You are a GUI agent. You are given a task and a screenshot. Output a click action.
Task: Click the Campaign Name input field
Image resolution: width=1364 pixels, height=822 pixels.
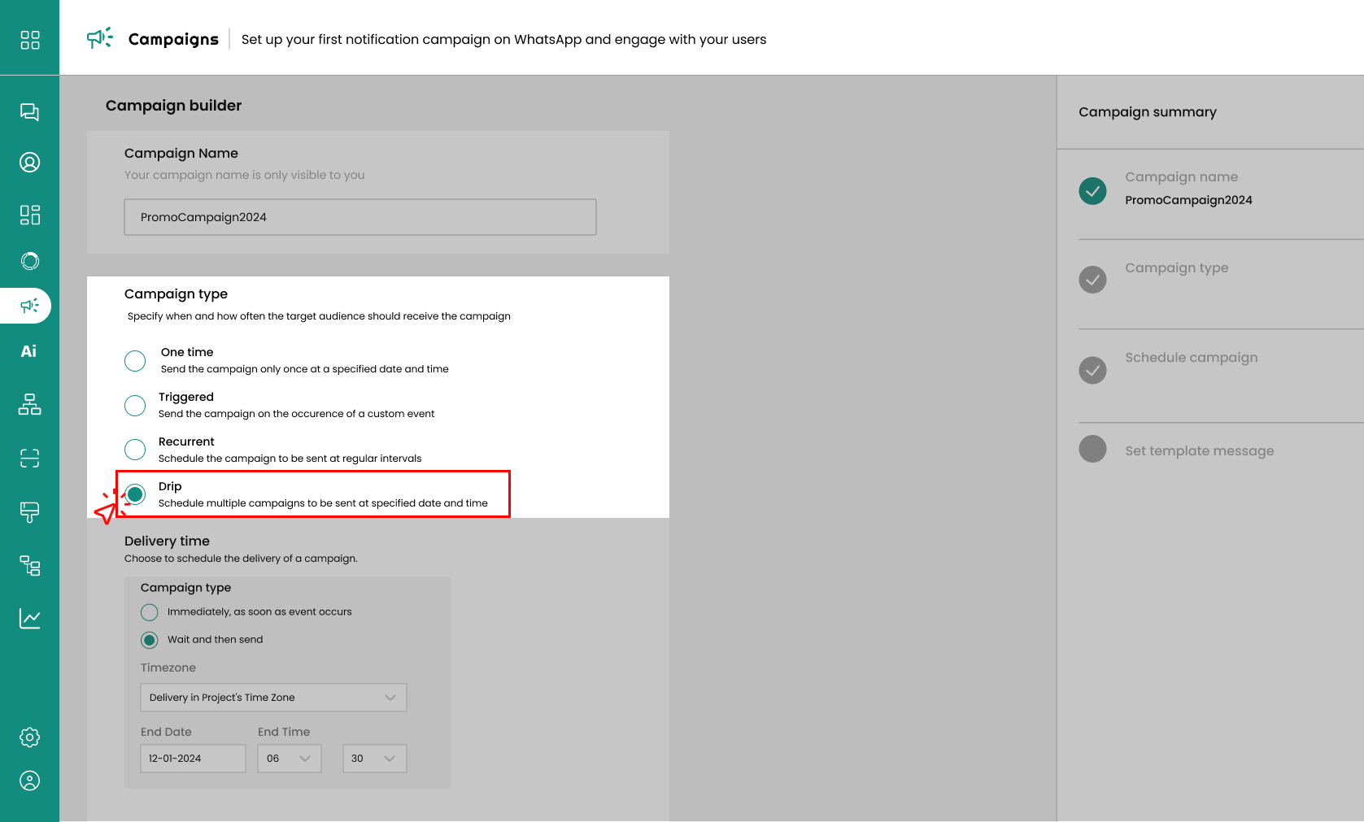(x=360, y=217)
